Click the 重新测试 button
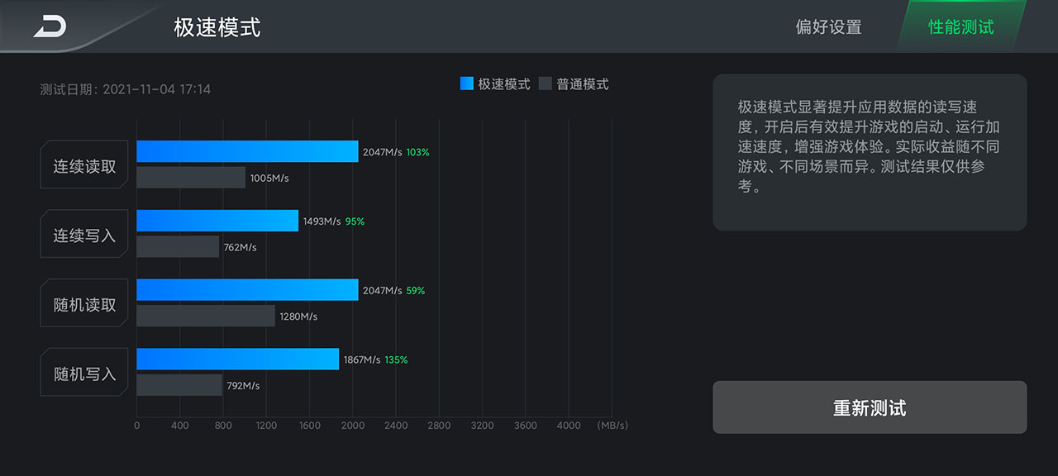 click(870, 407)
